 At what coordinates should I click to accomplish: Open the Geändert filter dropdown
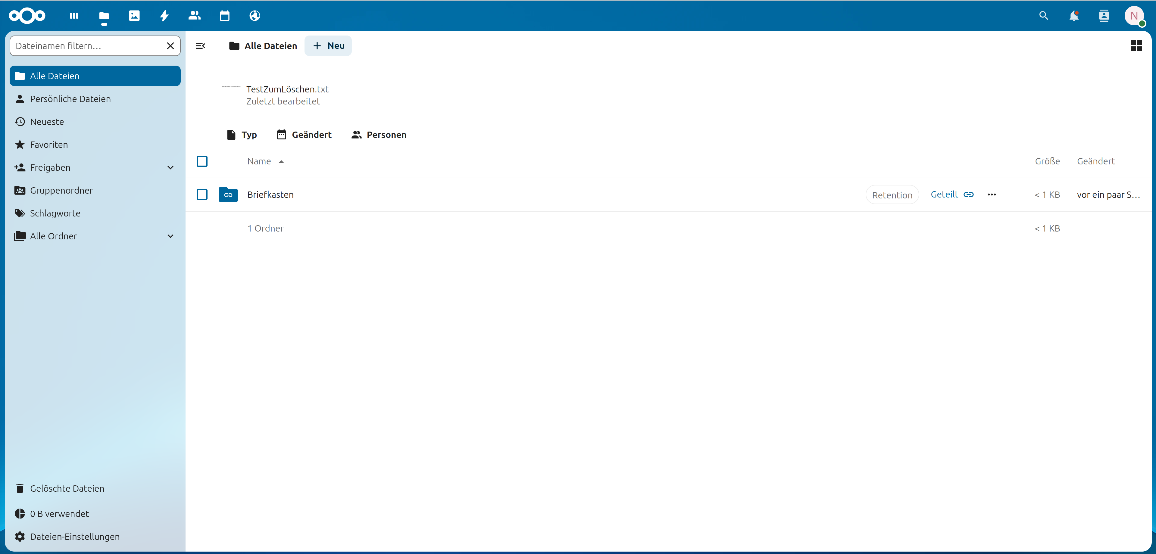coord(304,135)
